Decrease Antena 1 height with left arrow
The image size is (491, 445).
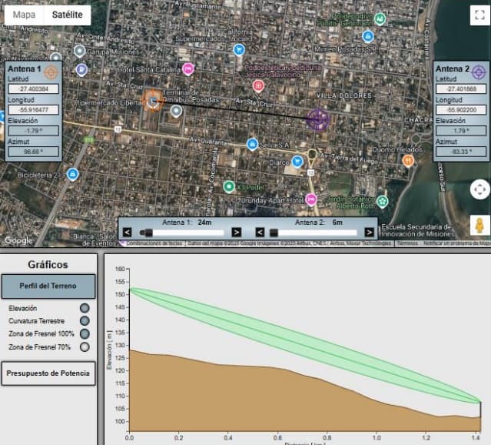(127, 233)
